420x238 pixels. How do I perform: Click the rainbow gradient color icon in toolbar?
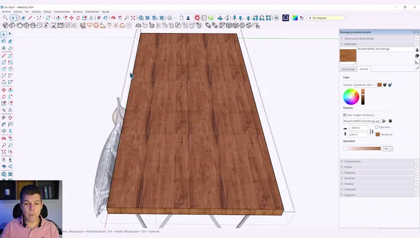(x=295, y=18)
